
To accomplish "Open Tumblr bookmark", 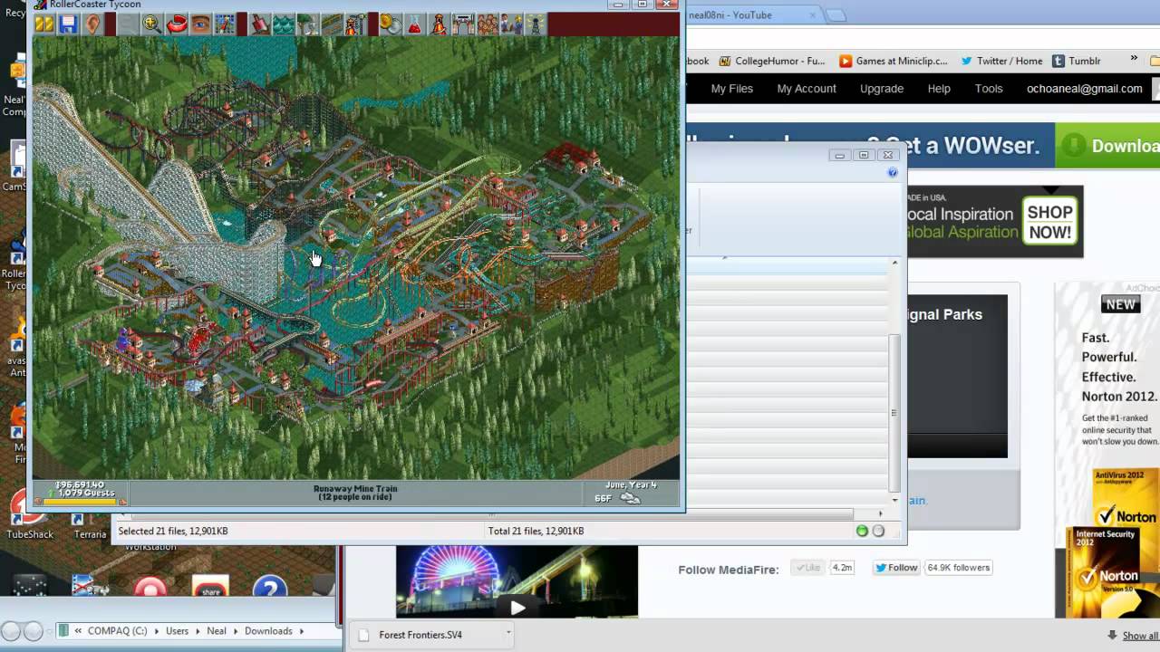I will point(1077,61).
